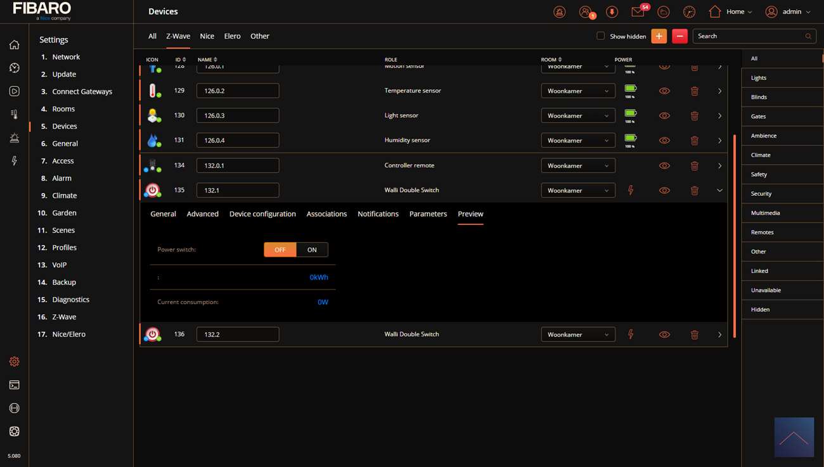Turn the power switch ON
Screen dimensions: 824x467
pyautogui.click(x=312, y=250)
